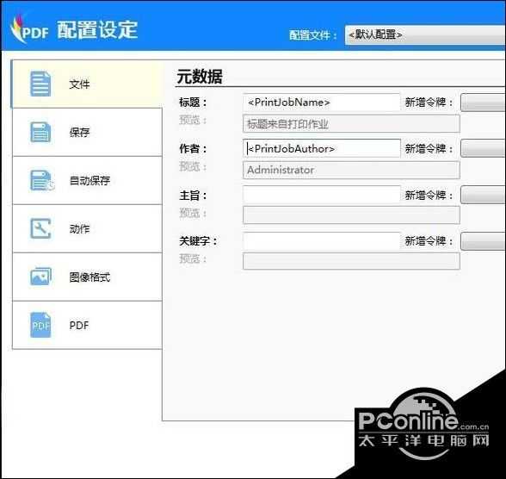Image resolution: width=506 pixels, height=479 pixels.
Task: Open the 新增令牌 dropdown for 标题
Action: [x=483, y=103]
